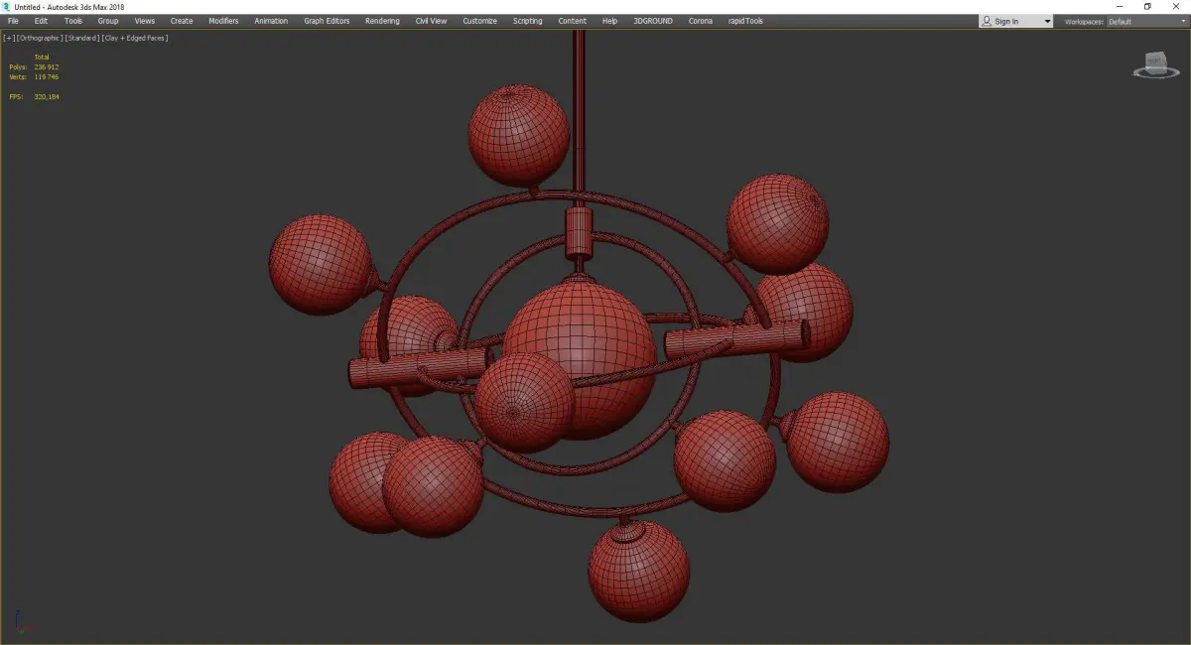This screenshot has height=645, width=1191.
Task: Click the Total statistics heading
Action: [42, 57]
